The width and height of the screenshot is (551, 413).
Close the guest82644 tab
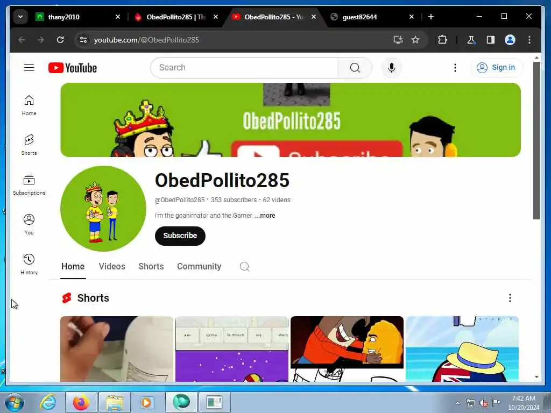tap(412, 17)
